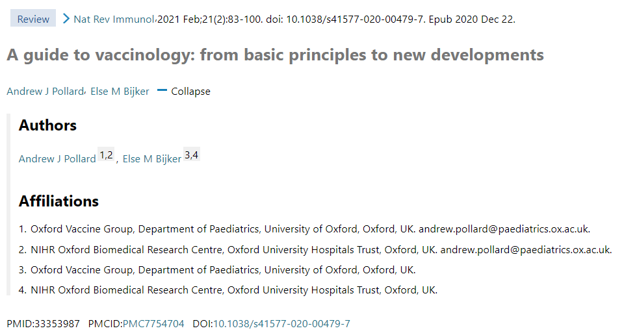Click the article title heading

pos(276,55)
